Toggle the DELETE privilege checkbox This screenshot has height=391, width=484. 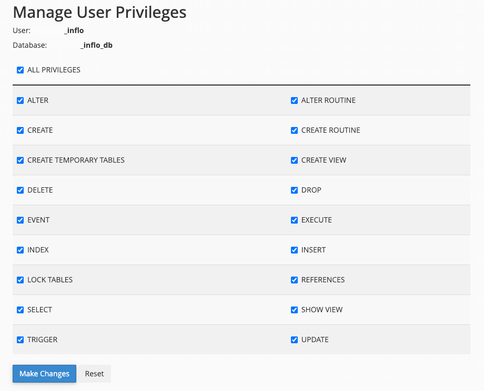21,190
